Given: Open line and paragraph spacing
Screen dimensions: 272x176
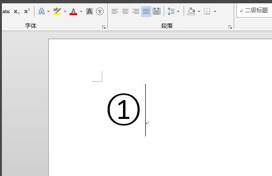Looking at the screenshot, I should coord(171,11).
